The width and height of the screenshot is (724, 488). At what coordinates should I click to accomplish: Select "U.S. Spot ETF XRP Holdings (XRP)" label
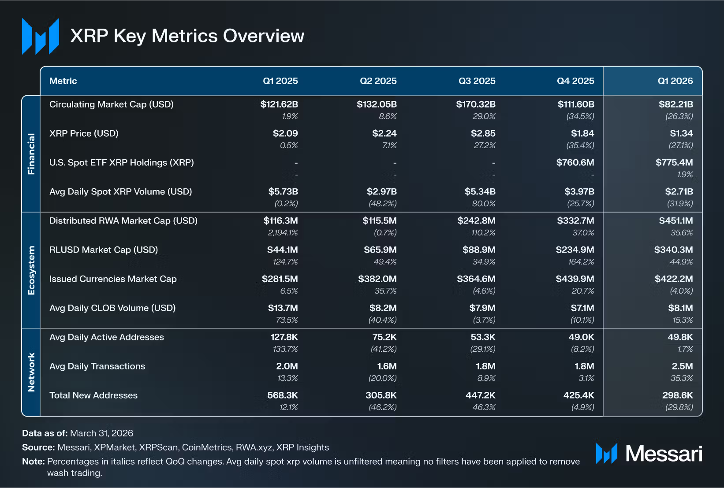click(122, 163)
